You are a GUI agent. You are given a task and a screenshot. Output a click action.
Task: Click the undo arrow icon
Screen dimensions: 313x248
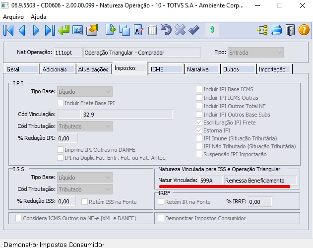(166, 30)
